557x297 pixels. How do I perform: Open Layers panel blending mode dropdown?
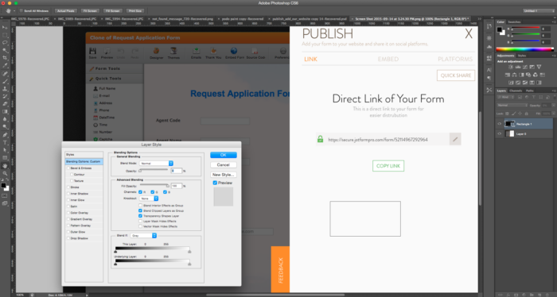tap(512, 106)
